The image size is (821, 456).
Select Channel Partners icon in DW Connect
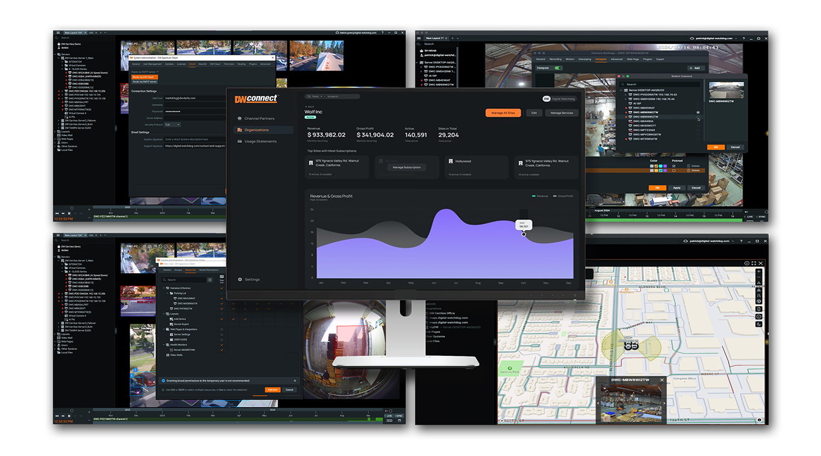coord(240,118)
